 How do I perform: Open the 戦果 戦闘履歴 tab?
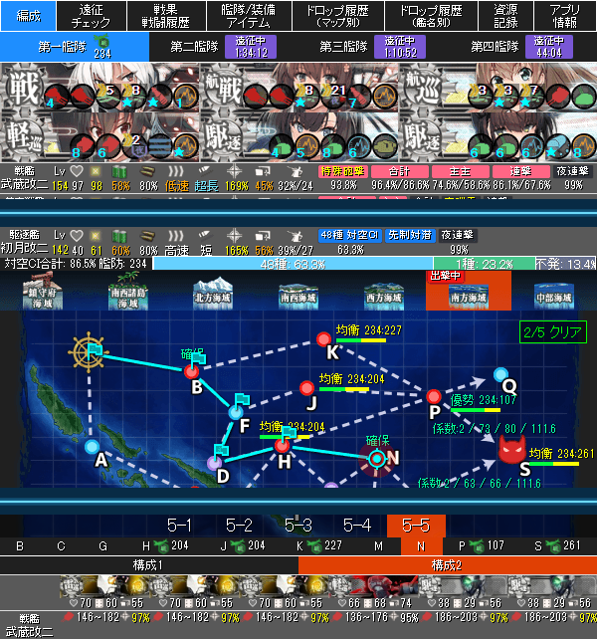click(x=166, y=16)
